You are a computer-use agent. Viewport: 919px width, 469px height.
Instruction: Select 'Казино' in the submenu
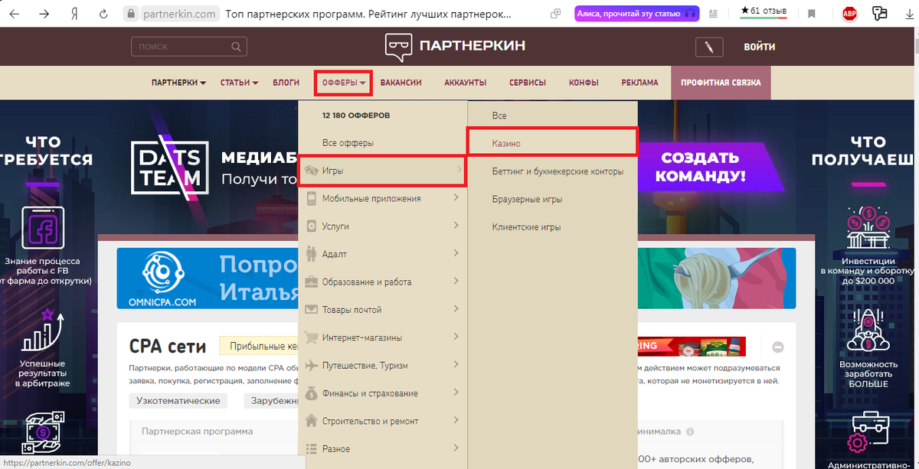[x=506, y=143]
